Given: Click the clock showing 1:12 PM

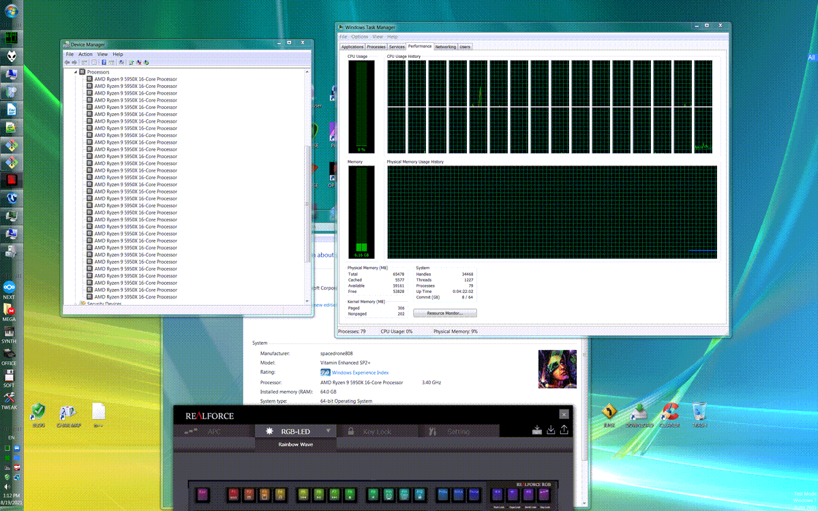Looking at the screenshot, I should pos(11,495).
